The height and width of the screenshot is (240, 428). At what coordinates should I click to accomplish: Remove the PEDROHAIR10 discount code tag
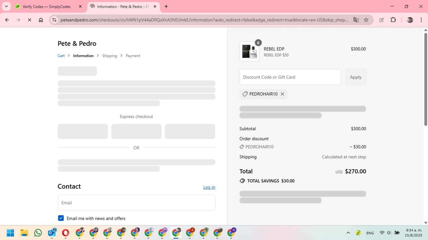point(282,94)
